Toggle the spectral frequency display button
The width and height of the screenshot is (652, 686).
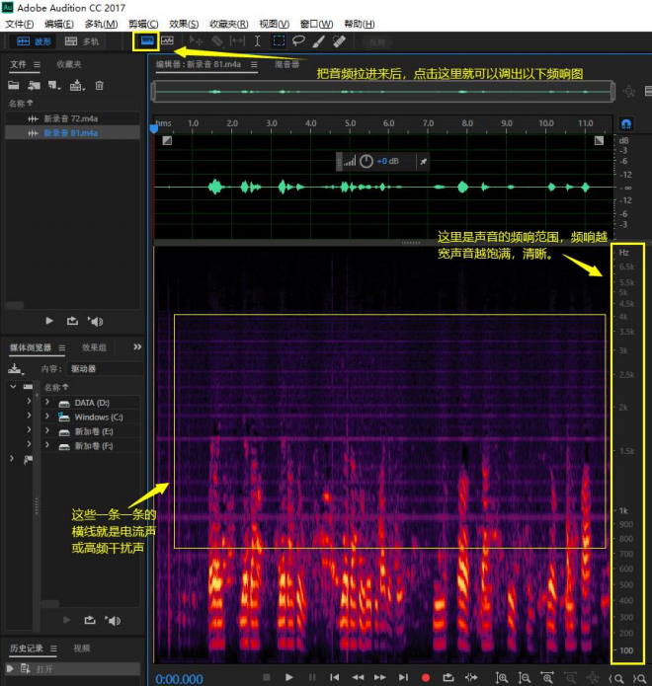[x=146, y=41]
